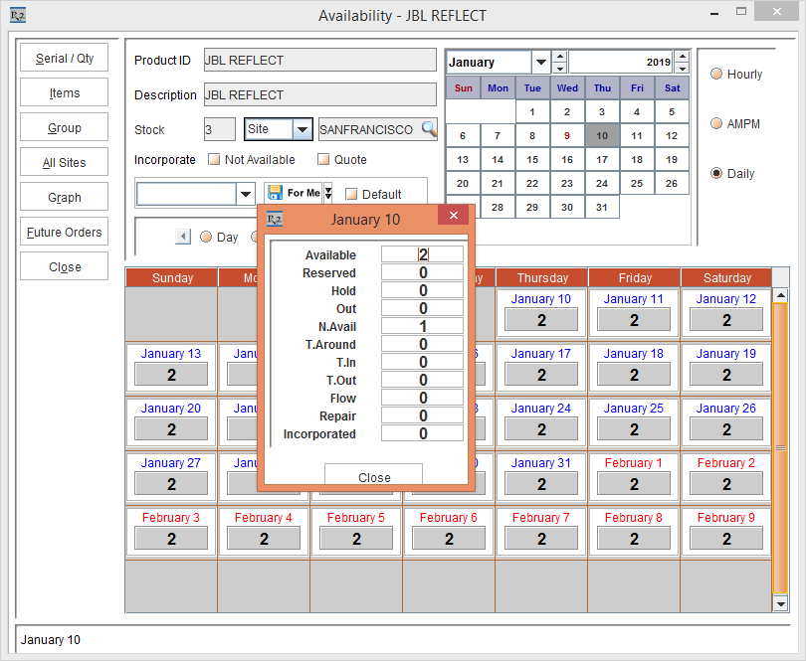Expand the Site dropdown list
The width and height of the screenshot is (806, 661).
(x=302, y=129)
